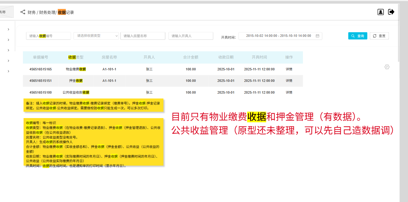Viewport: 408px width, 202px height.
Task: Click the magnifier icon on the 查询 button
Action: (x=352, y=36)
